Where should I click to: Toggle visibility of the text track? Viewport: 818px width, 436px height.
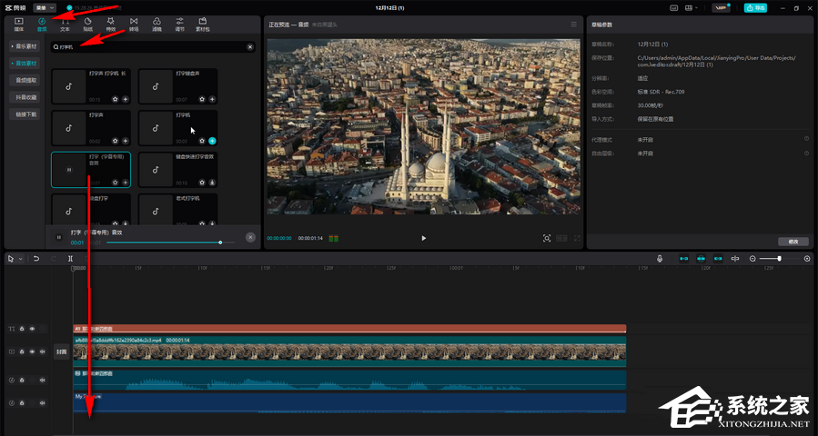(x=32, y=329)
